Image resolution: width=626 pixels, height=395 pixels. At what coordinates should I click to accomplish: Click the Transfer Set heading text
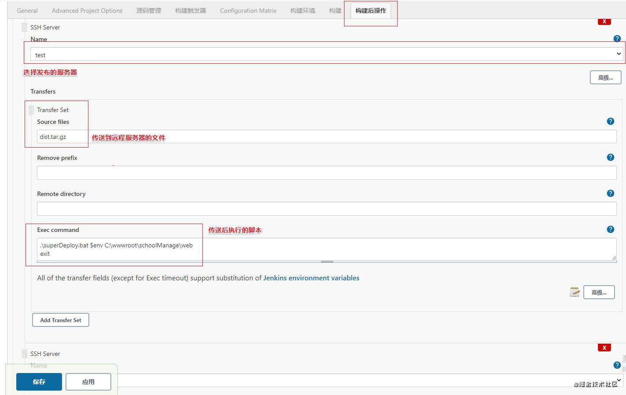(53, 110)
